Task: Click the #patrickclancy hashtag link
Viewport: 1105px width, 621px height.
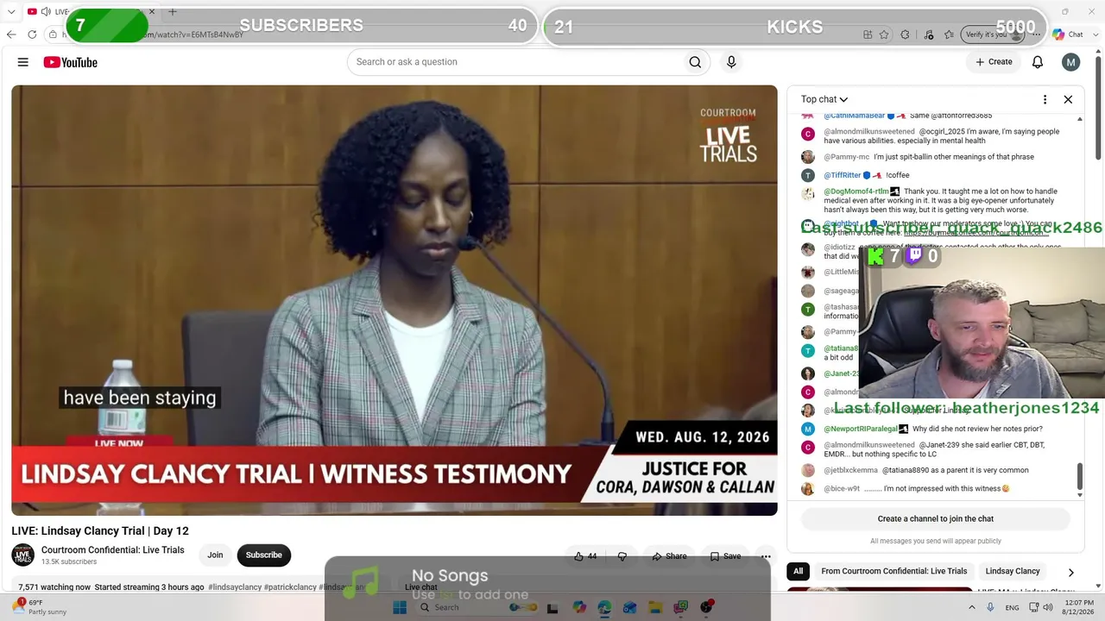Action: point(290,587)
